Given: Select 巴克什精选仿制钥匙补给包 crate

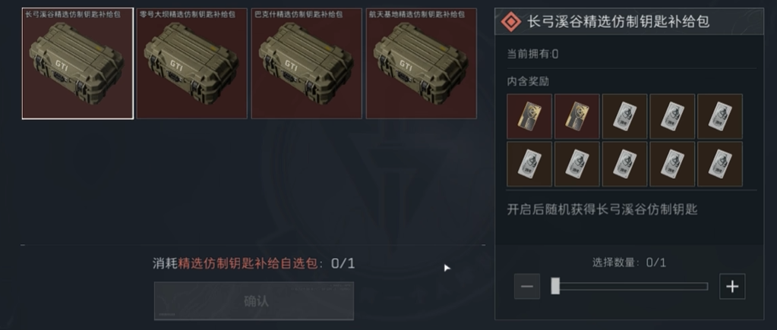Looking at the screenshot, I should pyautogui.click(x=306, y=63).
